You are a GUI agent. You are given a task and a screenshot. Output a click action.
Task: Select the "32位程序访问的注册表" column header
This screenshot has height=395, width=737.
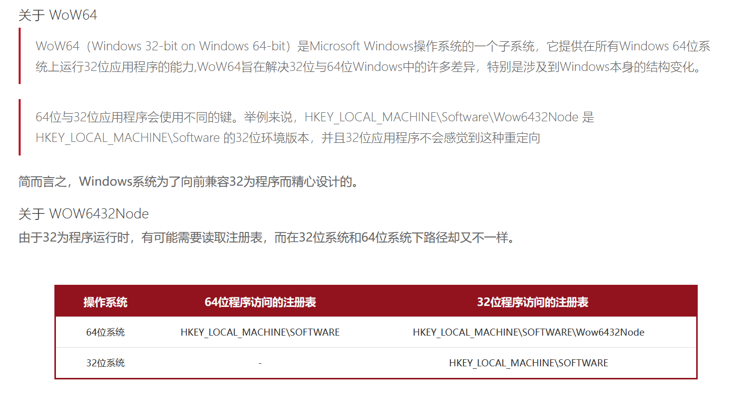532,302
